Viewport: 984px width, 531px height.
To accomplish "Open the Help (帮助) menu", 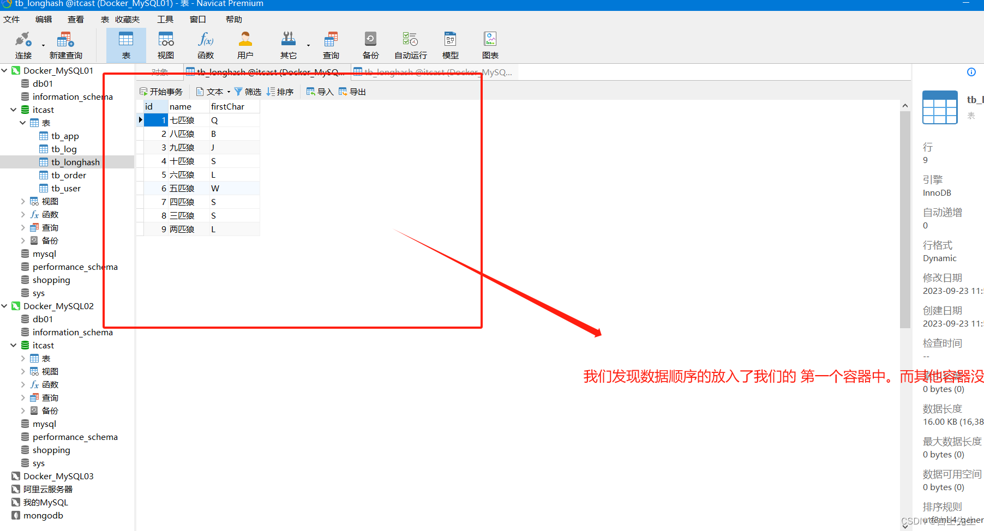I will (233, 19).
